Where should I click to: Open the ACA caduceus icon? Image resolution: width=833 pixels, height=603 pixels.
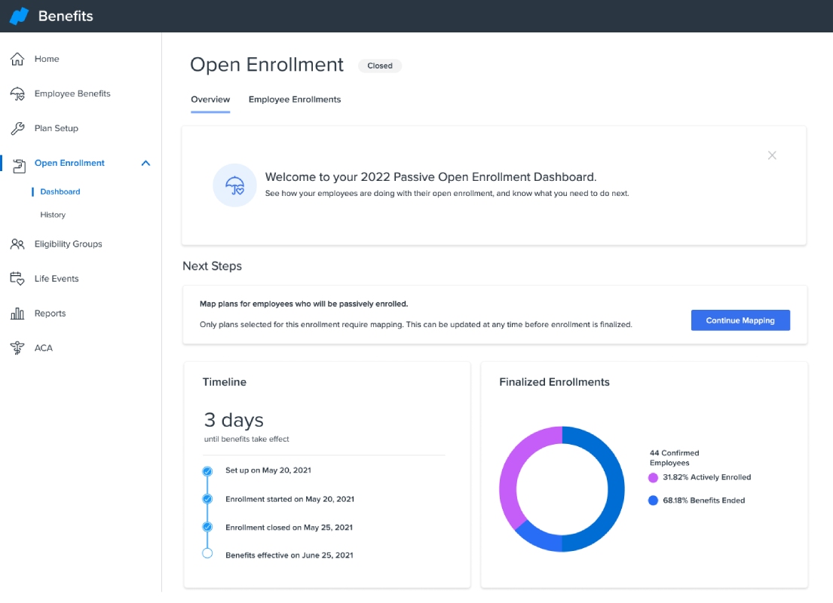(17, 348)
